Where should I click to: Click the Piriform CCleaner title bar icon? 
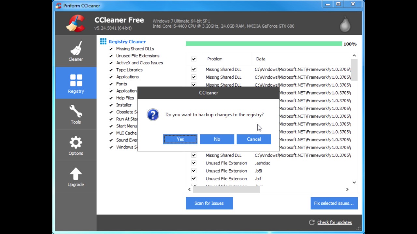tap(58, 6)
